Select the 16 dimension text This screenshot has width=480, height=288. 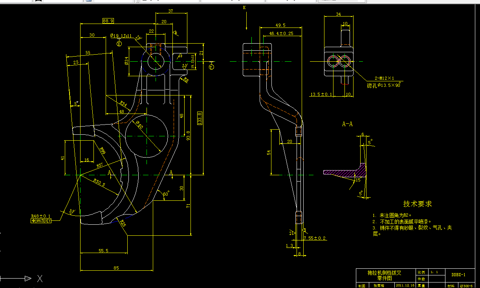coord(86,160)
